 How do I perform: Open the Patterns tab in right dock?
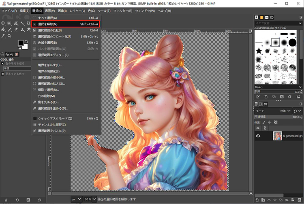click(x=261, y=17)
